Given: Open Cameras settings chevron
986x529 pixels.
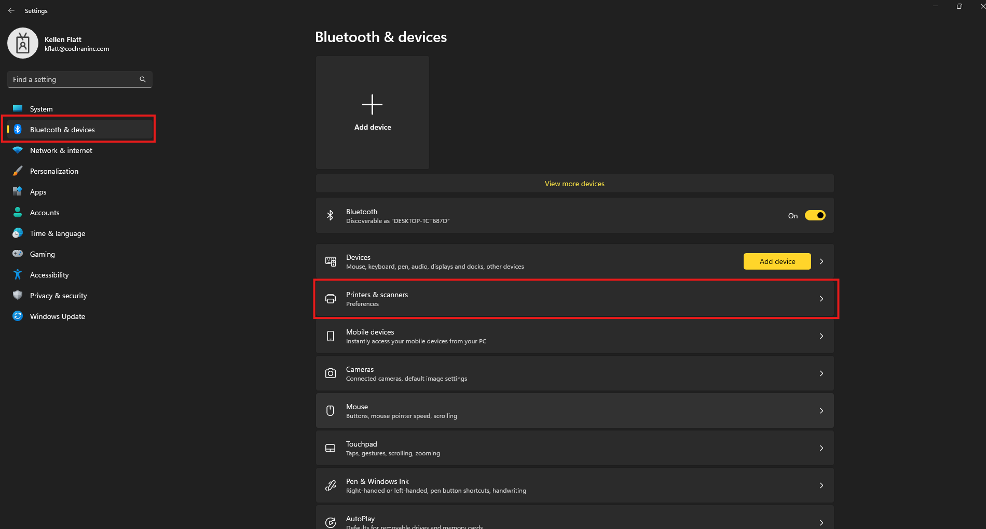Looking at the screenshot, I should [x=821, y=373].
